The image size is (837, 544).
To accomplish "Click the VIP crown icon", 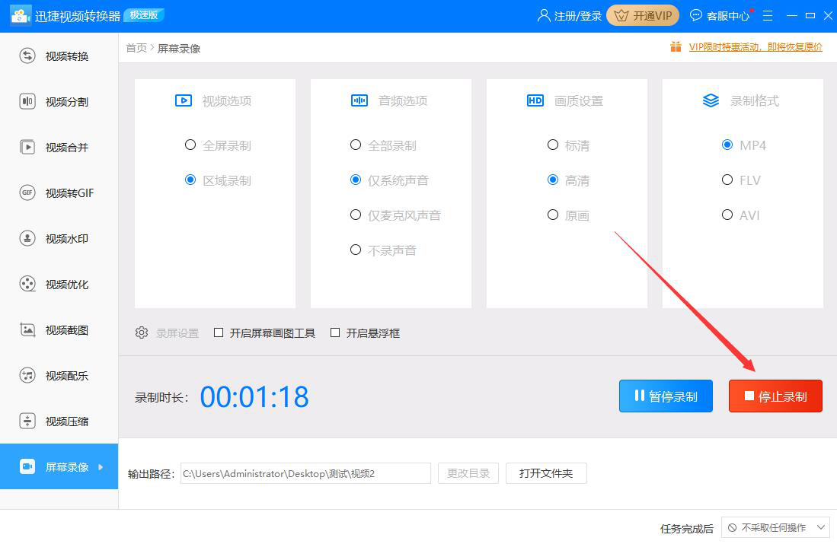I will [x=621, y=15].
